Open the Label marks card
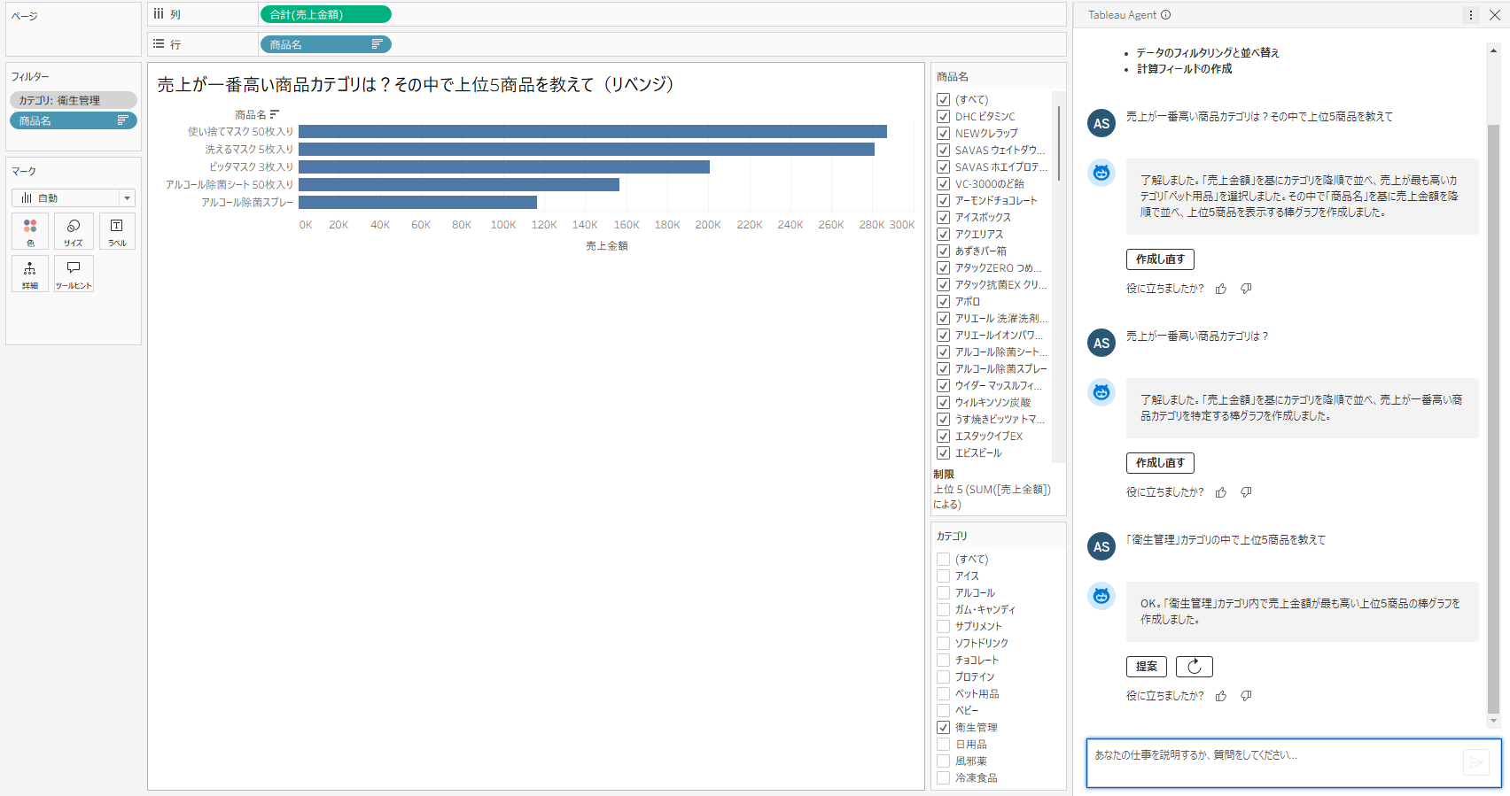 pos(117,231)
